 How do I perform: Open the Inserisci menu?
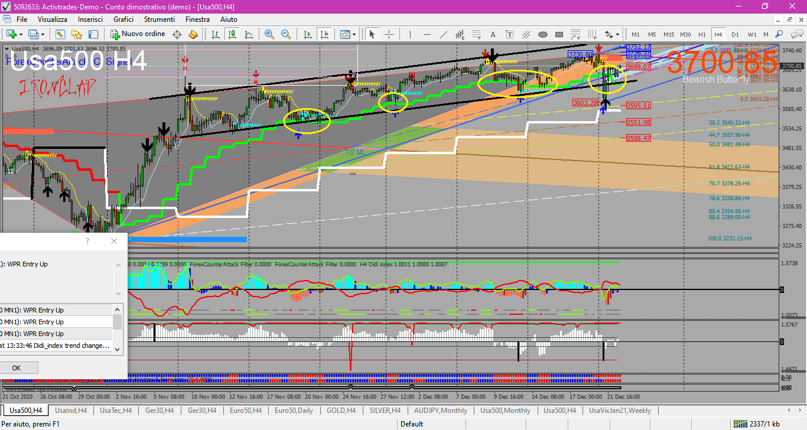[90, 19]
